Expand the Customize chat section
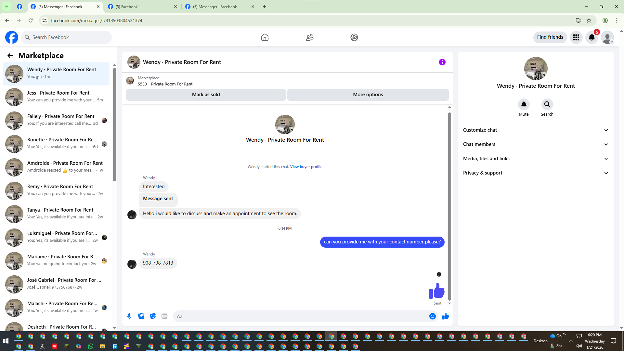This screenshot has width=624, height=351. (x=535, y=130)
